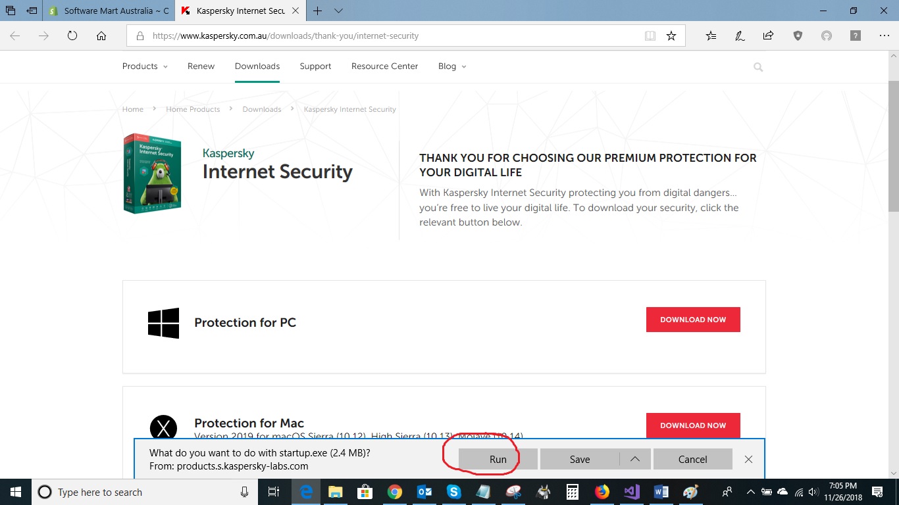
Task: Dismiss the download notification bar
Action: [748, 459]
